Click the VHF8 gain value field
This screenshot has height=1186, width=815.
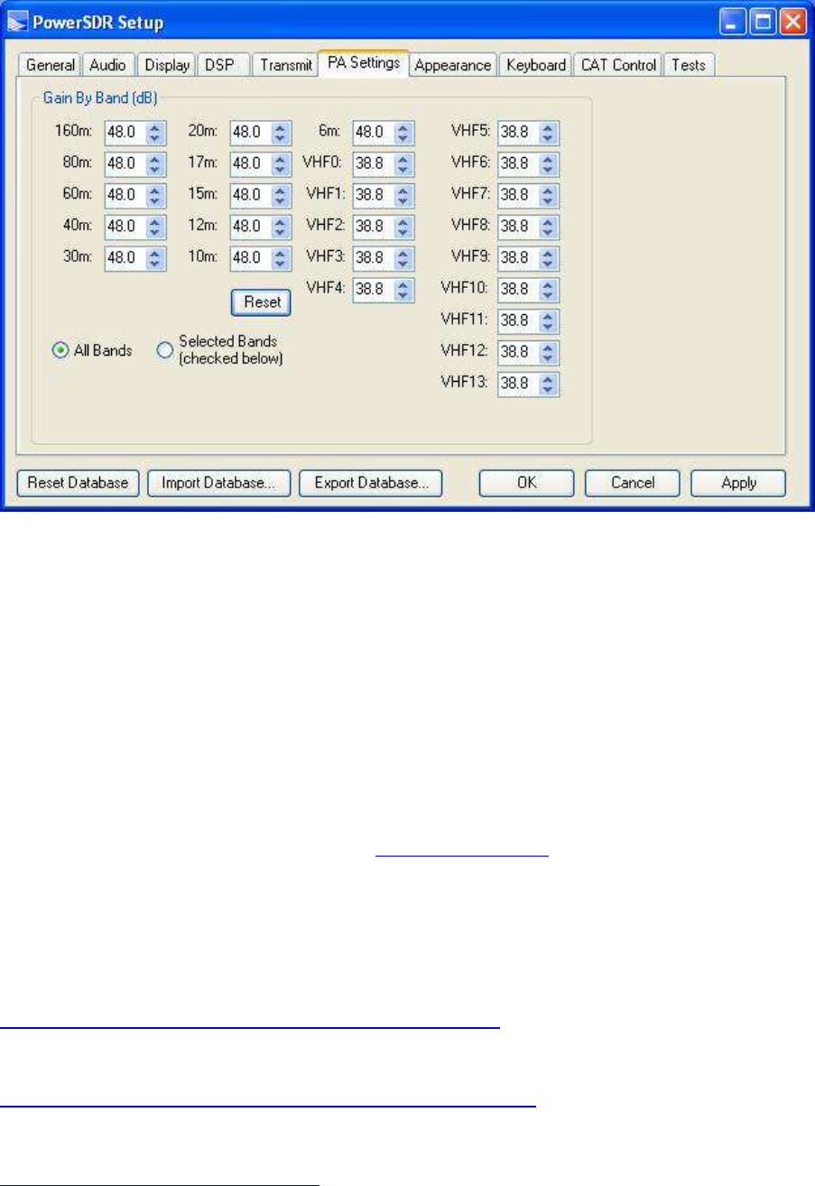518,227
